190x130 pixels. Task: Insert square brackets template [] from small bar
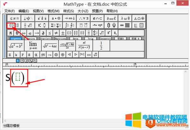[76, 33]
